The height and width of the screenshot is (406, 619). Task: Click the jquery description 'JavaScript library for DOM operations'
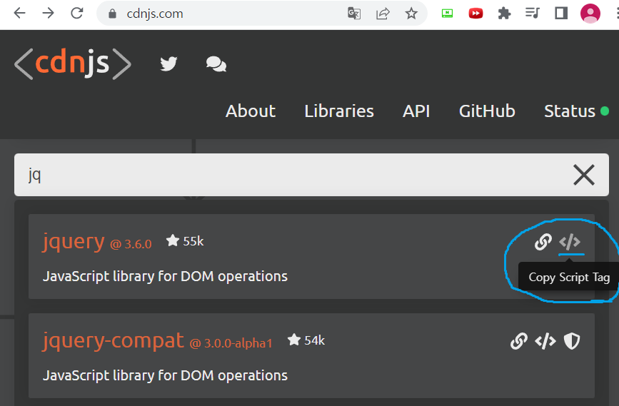point(165,277)
